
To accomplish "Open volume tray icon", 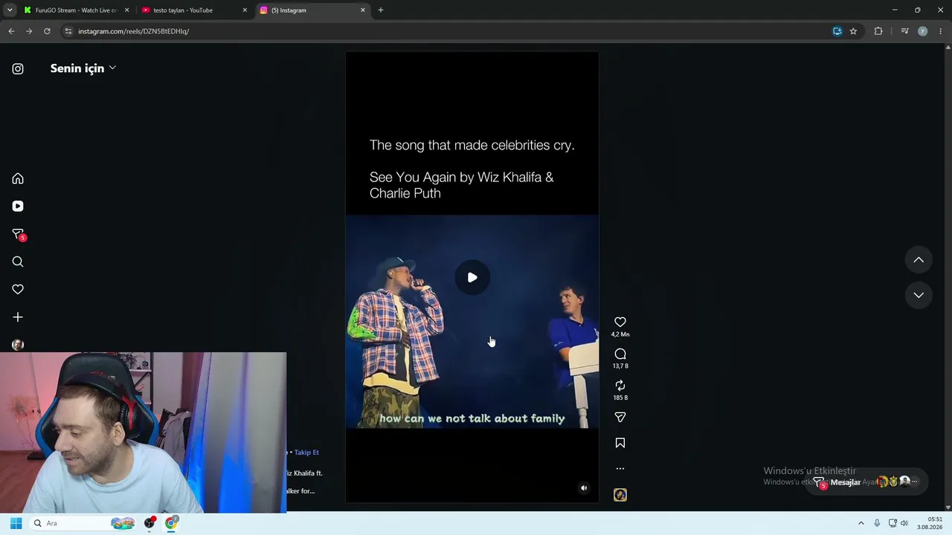I will 904,523.
